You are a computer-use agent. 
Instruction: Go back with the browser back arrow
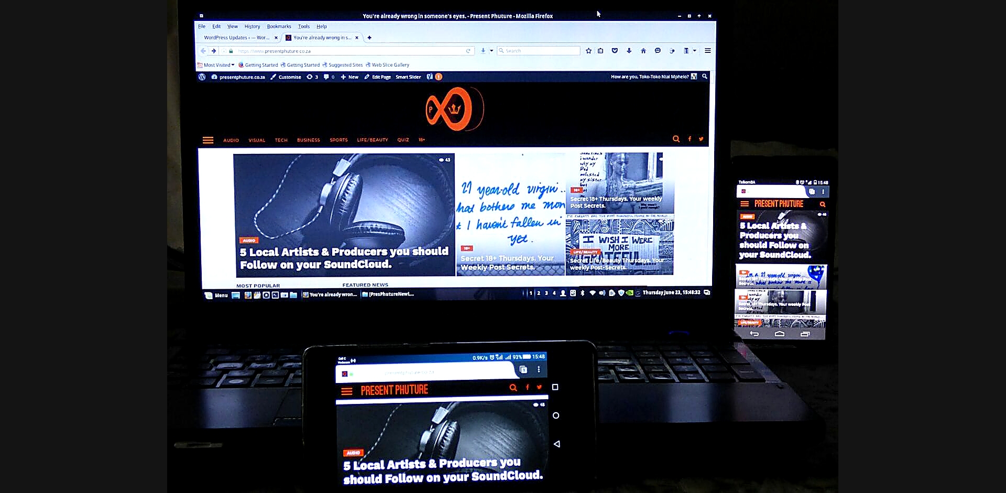(x=203, y=51)
